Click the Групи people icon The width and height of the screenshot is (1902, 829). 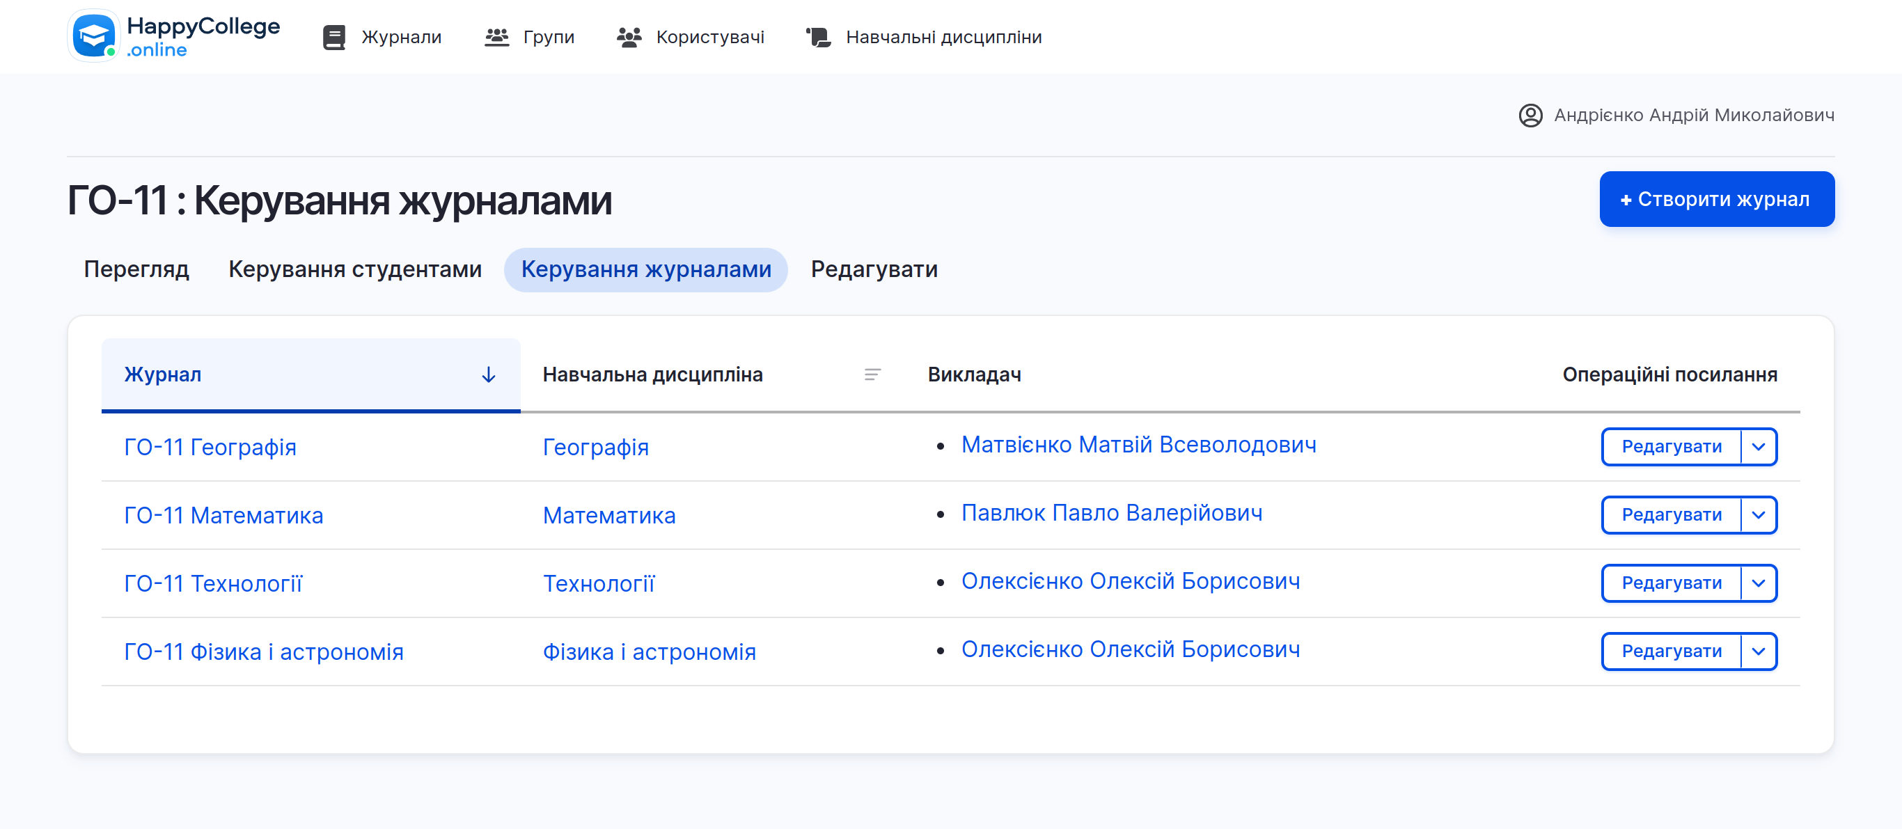[x=497, y=37]
